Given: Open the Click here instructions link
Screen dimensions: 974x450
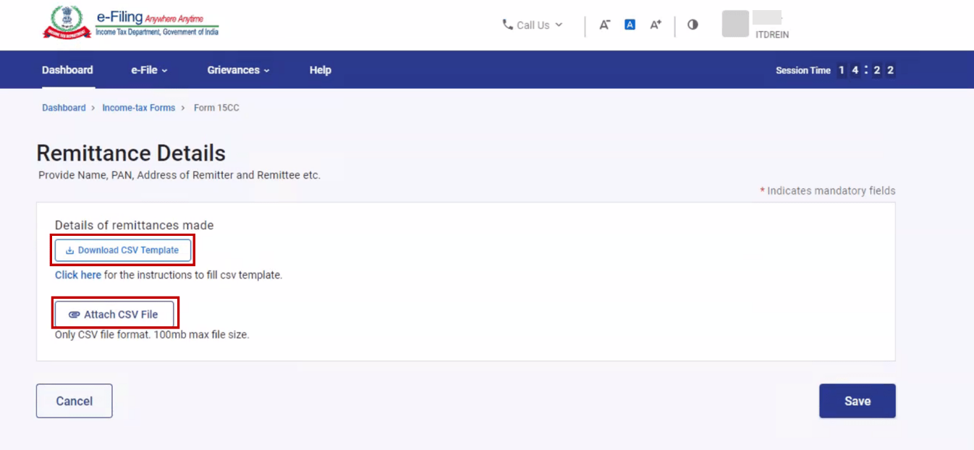Looking at the screenshot, I should (78, 275).
